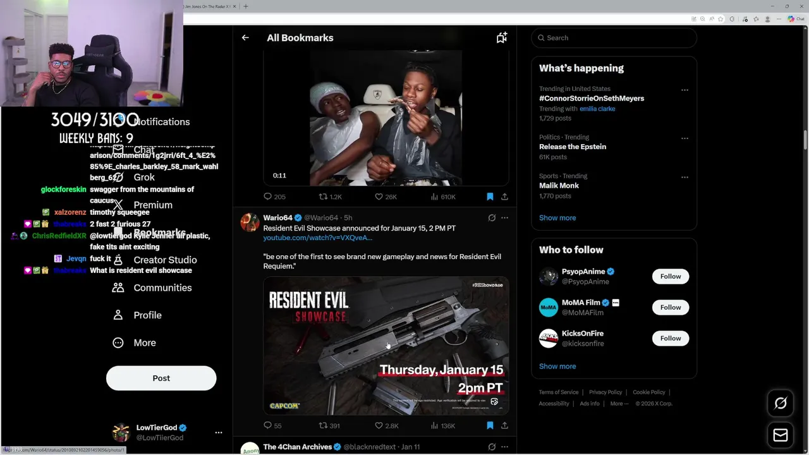View analytics of the 610K views tweet
Viewport: 809px width, 455px height.
(x=442, y=197)
